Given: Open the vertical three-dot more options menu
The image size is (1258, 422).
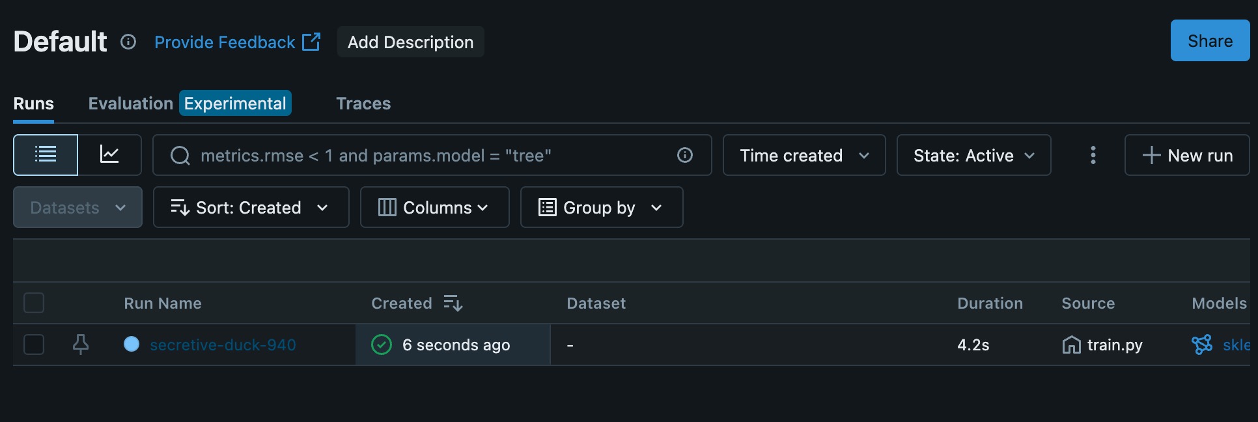Looking at the screenshot, I should 1093,155.
